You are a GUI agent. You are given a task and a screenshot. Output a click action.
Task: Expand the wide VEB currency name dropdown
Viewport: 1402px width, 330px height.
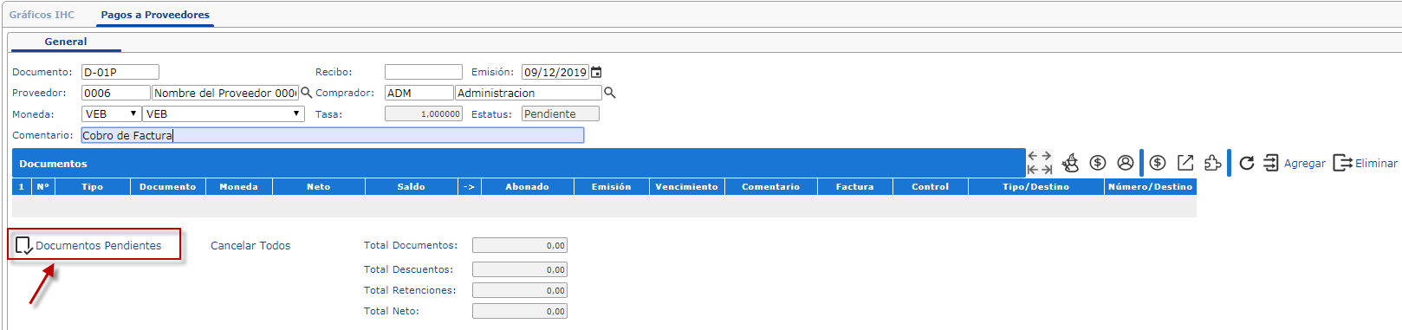click(x=224, y=113)
